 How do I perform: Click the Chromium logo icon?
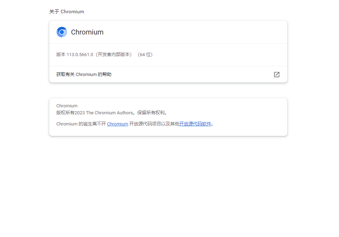(62, 32)
